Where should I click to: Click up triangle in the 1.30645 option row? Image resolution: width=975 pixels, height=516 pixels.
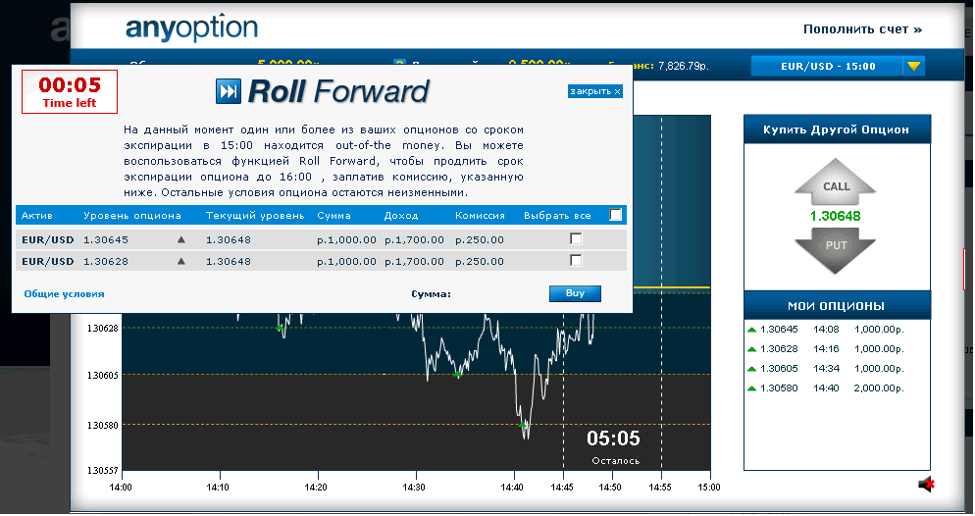coord(180,239)
